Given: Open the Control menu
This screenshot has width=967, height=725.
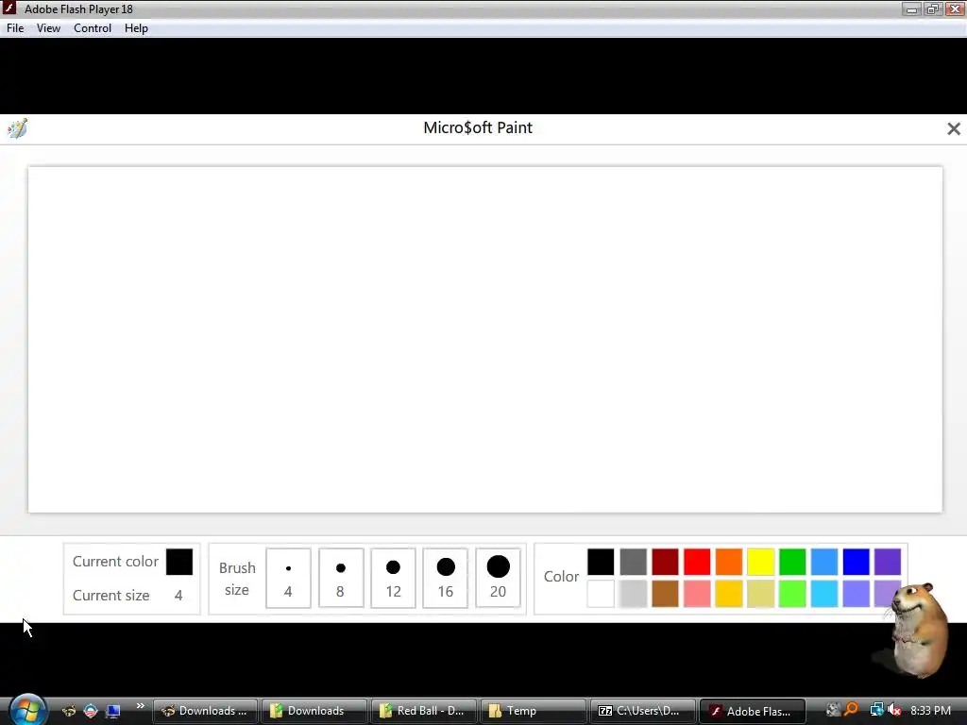Looking at the screenshot, I should point(93,28).
